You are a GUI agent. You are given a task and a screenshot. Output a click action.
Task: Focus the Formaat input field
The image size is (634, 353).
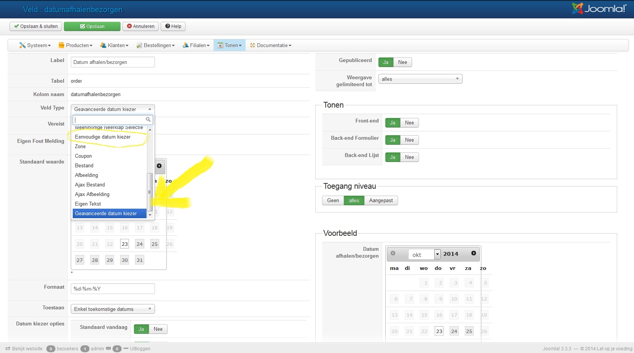tap(113, 289)
